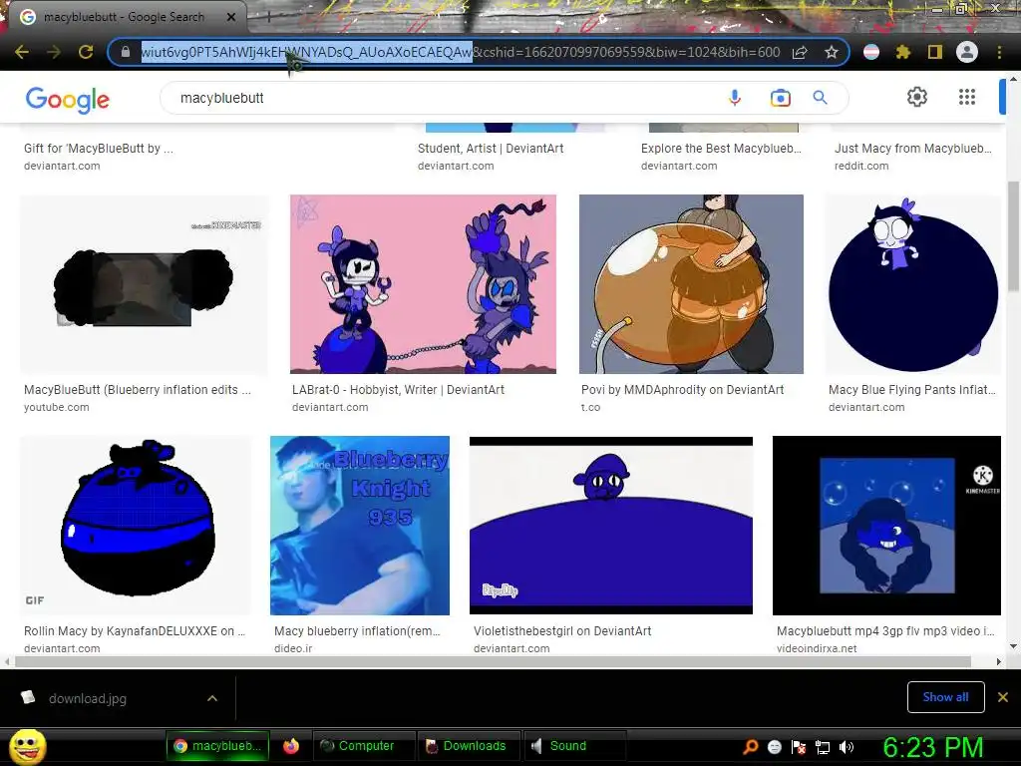Reload the page with the refresh icon
The width and height of the screenshot is (1021, 766).
point(86,52)
